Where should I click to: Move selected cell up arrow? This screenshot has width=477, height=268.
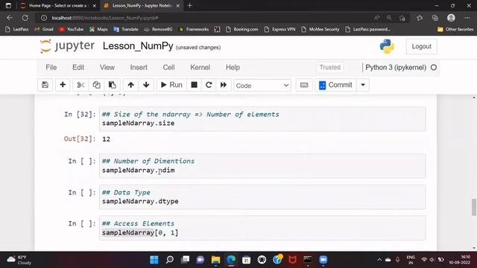point(131,85)
